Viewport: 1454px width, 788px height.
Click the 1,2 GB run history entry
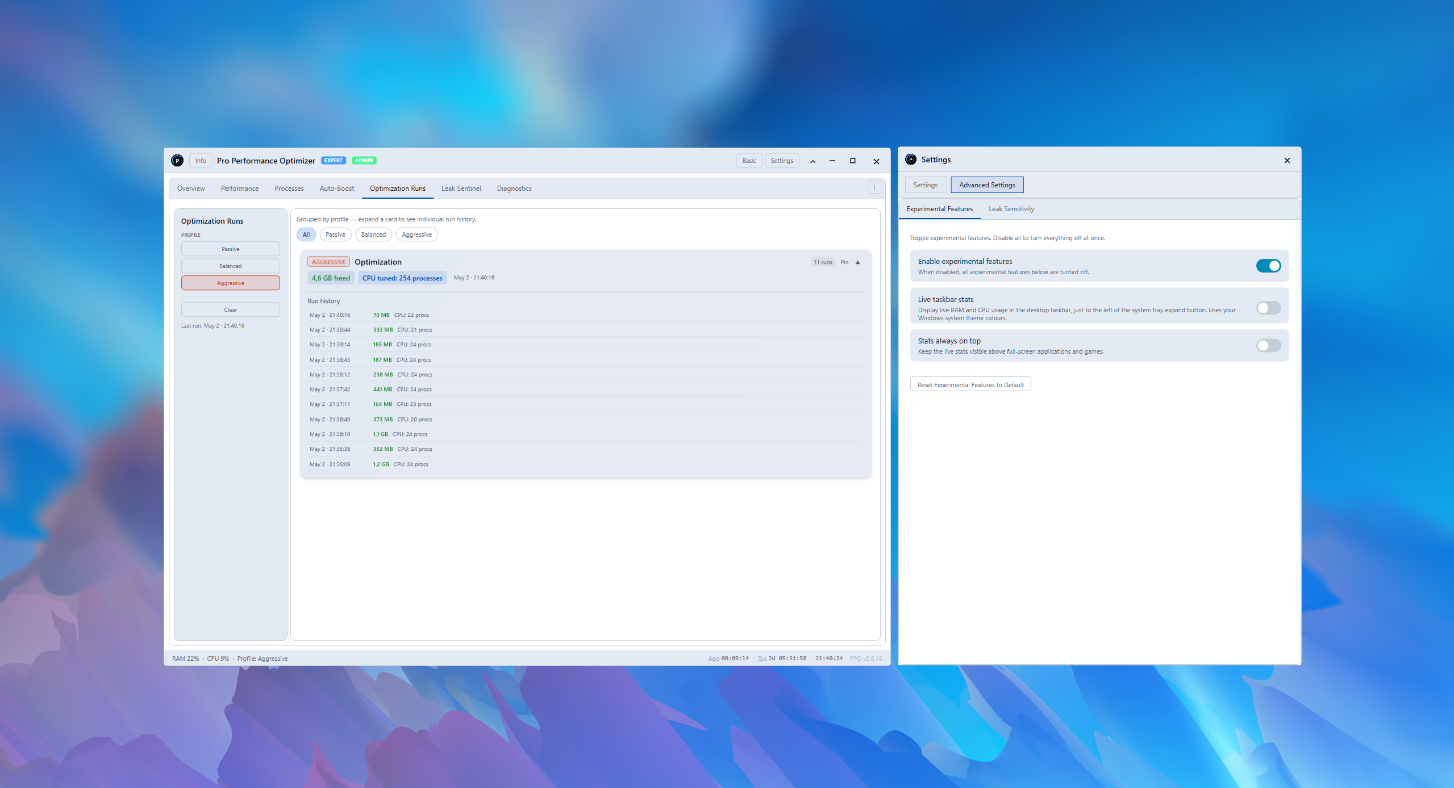tap(585, 464)
